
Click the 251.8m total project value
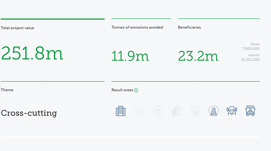[x=32, y=54]
